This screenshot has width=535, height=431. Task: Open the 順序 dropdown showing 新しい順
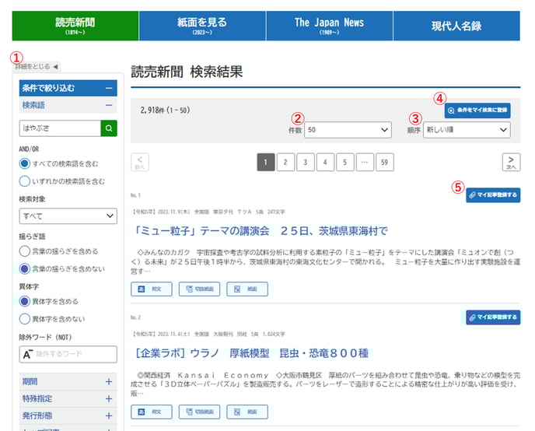[467, 130]
